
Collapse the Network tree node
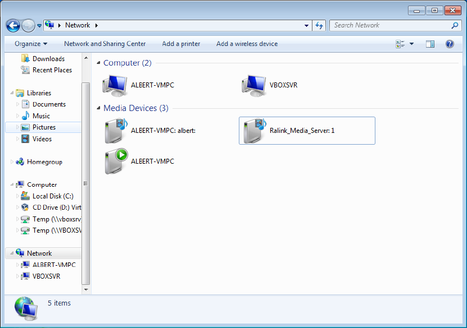pos(12,253)
